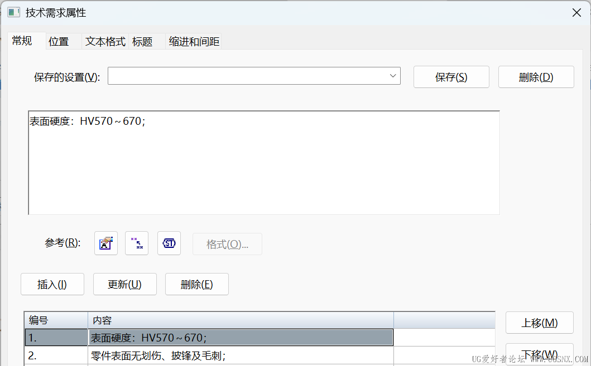Close the 技术需求属性 dialog

tap(576, 13)
